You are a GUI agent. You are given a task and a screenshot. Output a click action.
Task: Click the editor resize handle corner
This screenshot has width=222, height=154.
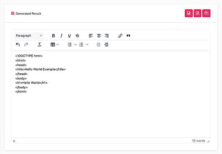coord(208,141)
